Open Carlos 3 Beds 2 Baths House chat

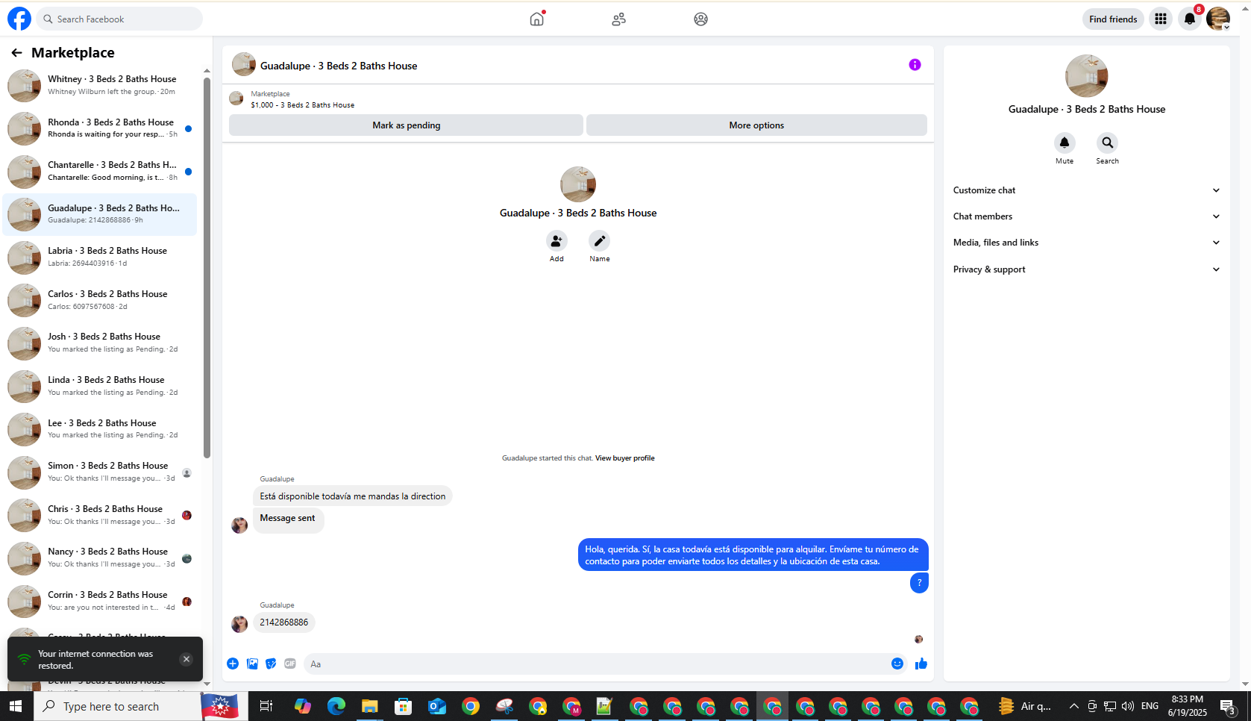tap(100, 300)
